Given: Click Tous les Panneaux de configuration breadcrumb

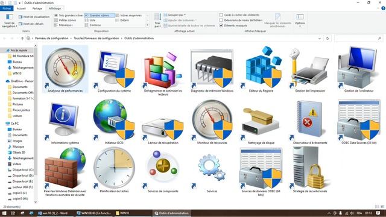Looking at the screenshot, I should [96, 39].
